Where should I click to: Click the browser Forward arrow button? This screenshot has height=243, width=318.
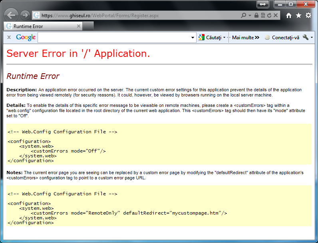(x=25, y=15)
